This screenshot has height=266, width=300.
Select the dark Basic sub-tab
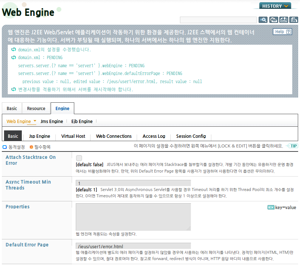[13, 136]
